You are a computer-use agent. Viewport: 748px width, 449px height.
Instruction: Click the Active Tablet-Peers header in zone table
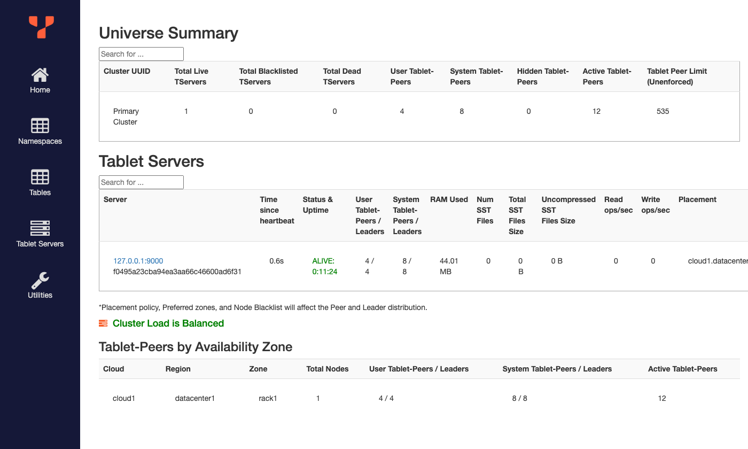tap(683, 369)
